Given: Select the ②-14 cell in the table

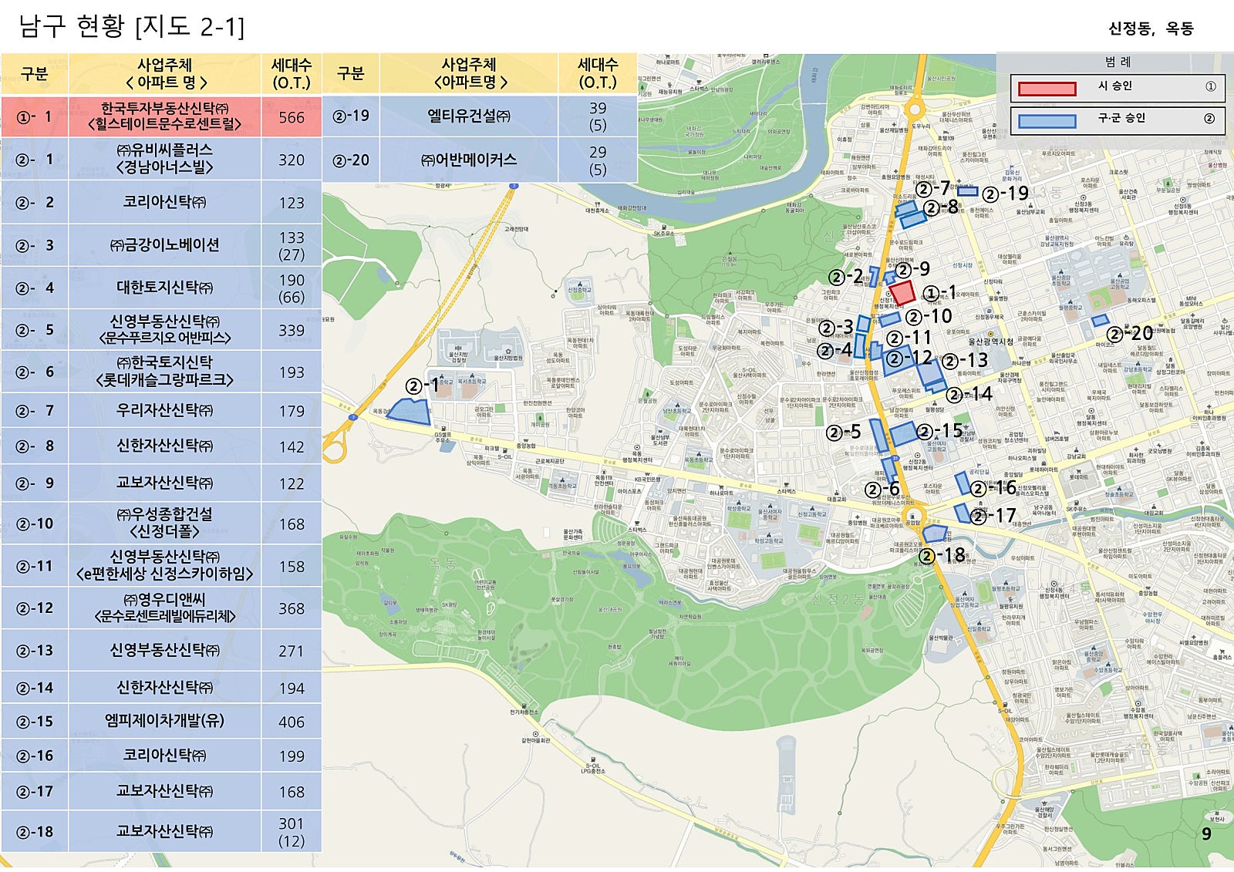Looking at the screenshot, I should coord(35,687).
